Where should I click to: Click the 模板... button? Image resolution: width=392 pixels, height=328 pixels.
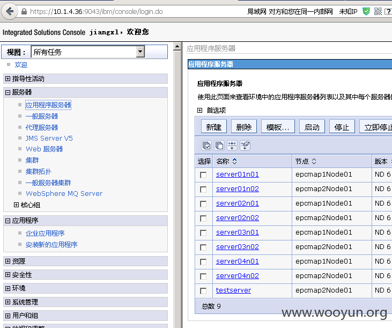[278, 127]
